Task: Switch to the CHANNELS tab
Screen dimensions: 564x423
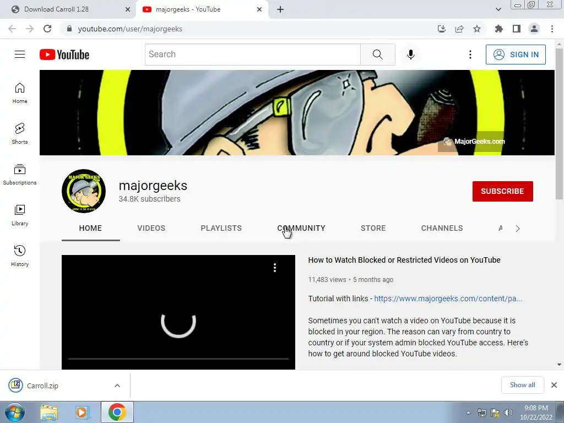Action: click(x=442, y=229)
